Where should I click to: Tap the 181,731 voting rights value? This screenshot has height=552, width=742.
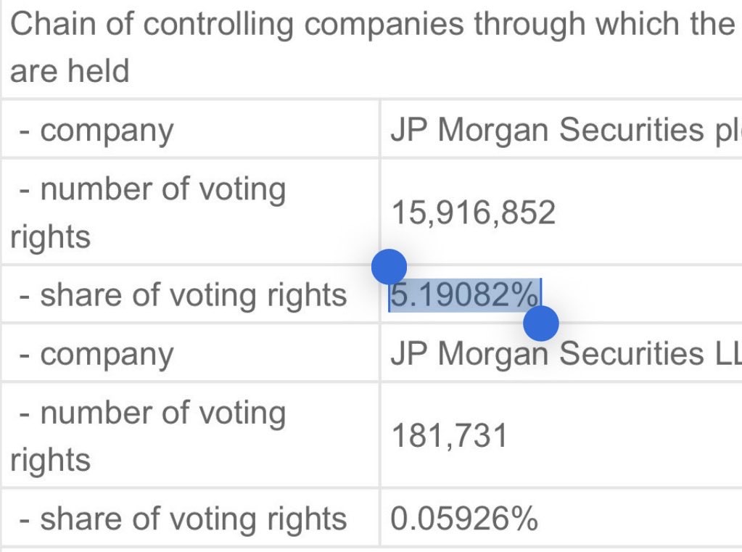tap(450, 435)
